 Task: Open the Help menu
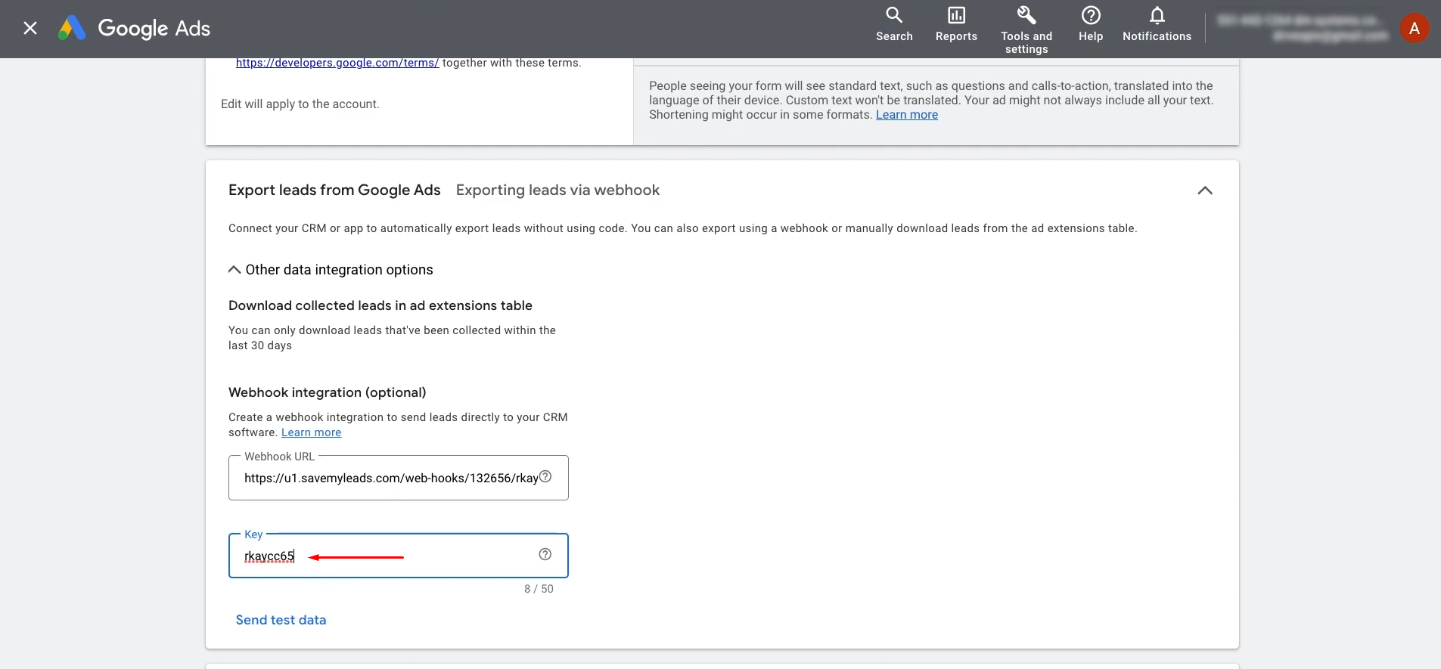(x=1090, y=25)
